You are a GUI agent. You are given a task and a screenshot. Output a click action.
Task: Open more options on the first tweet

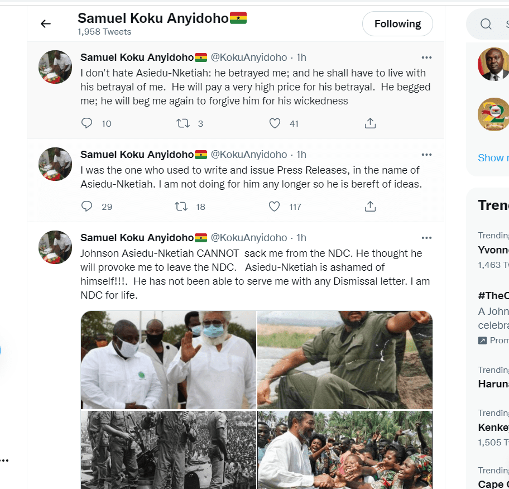coord(426,57)
